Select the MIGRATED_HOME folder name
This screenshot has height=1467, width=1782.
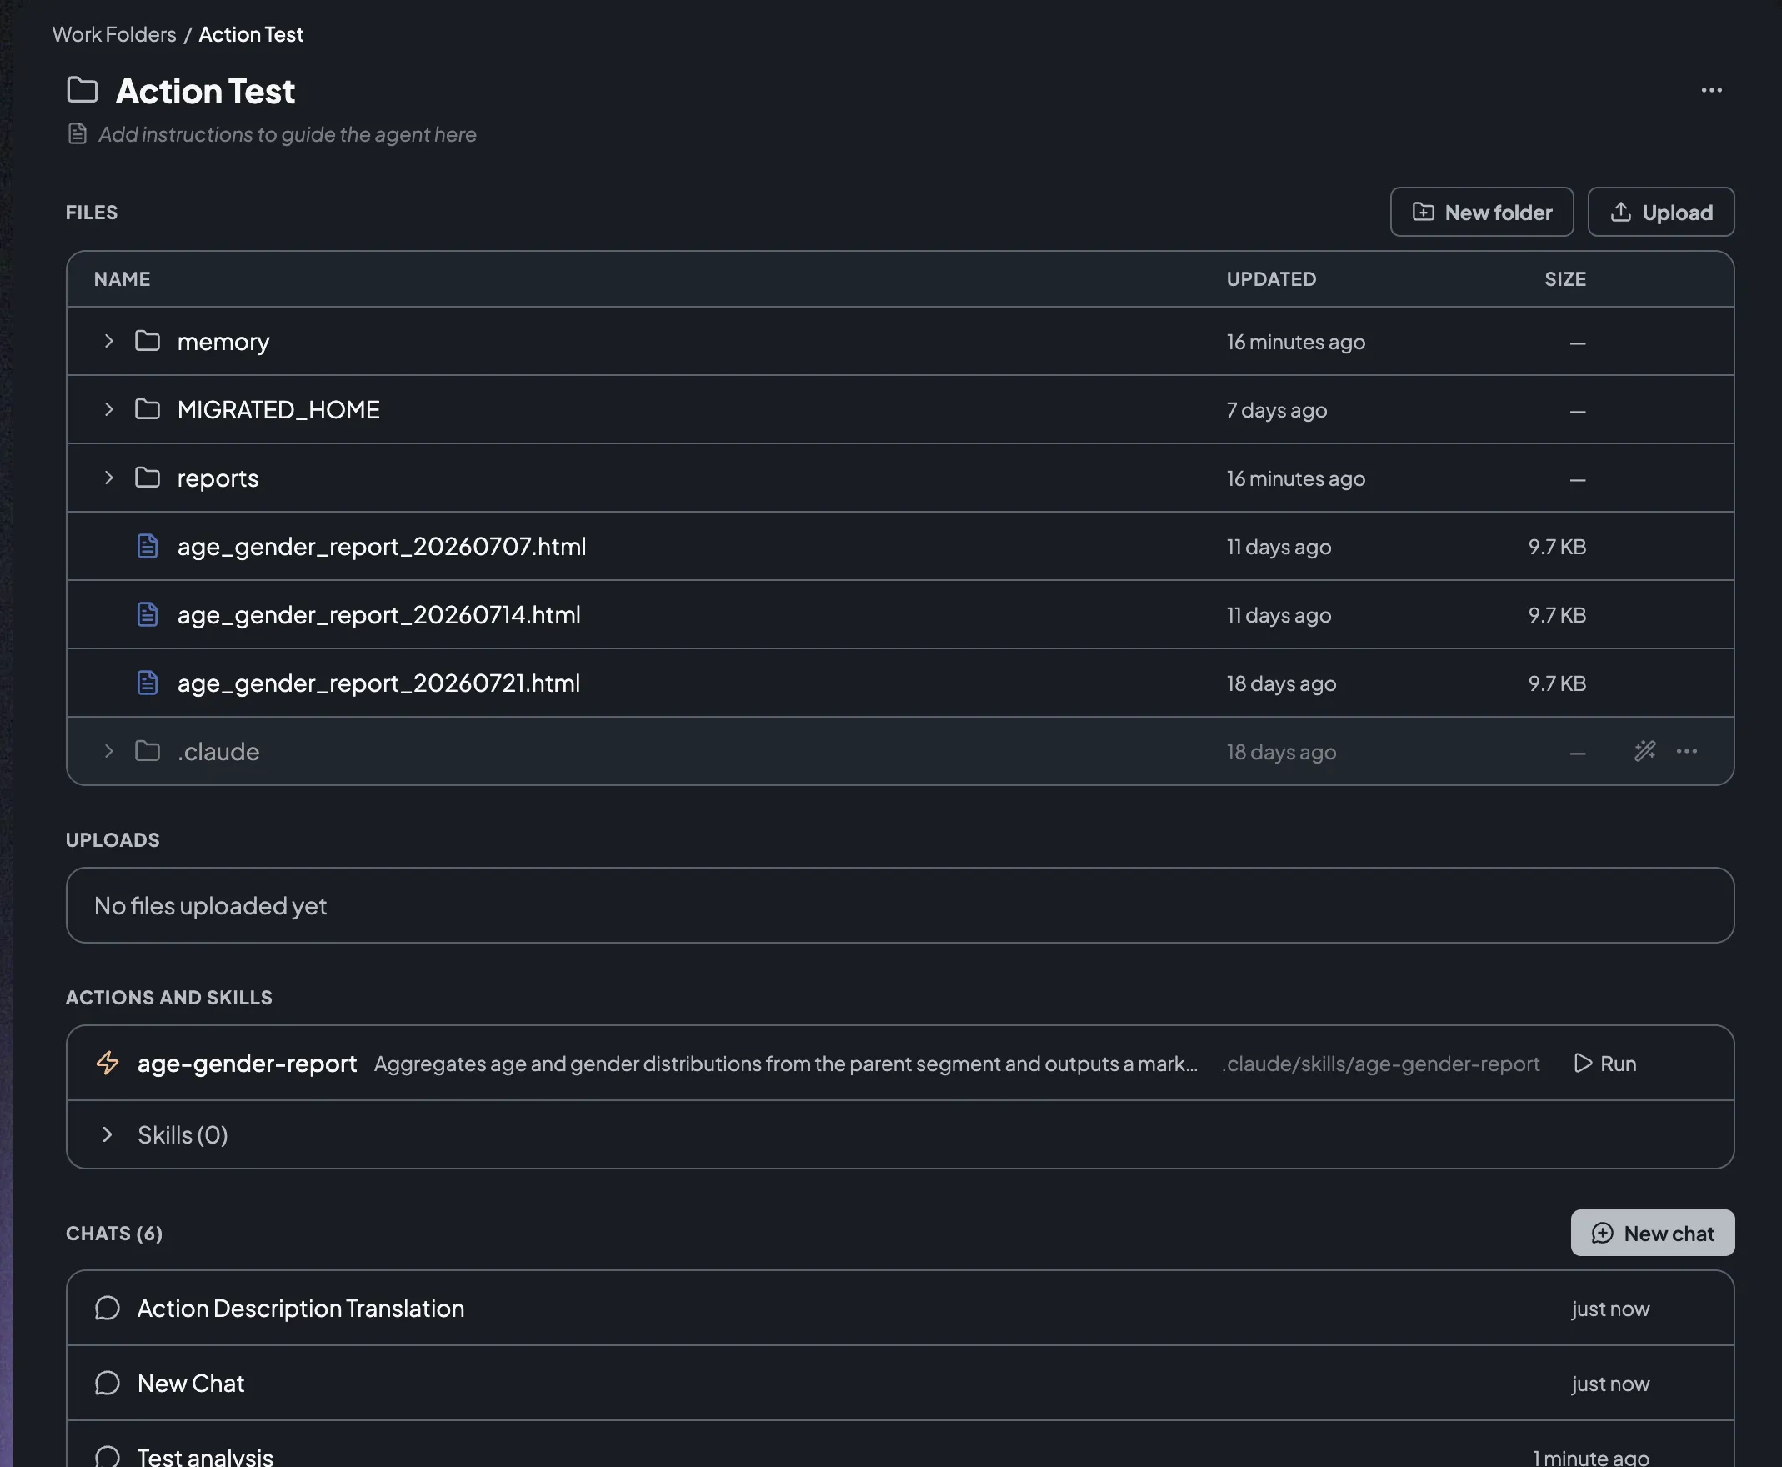click(278, 410)
